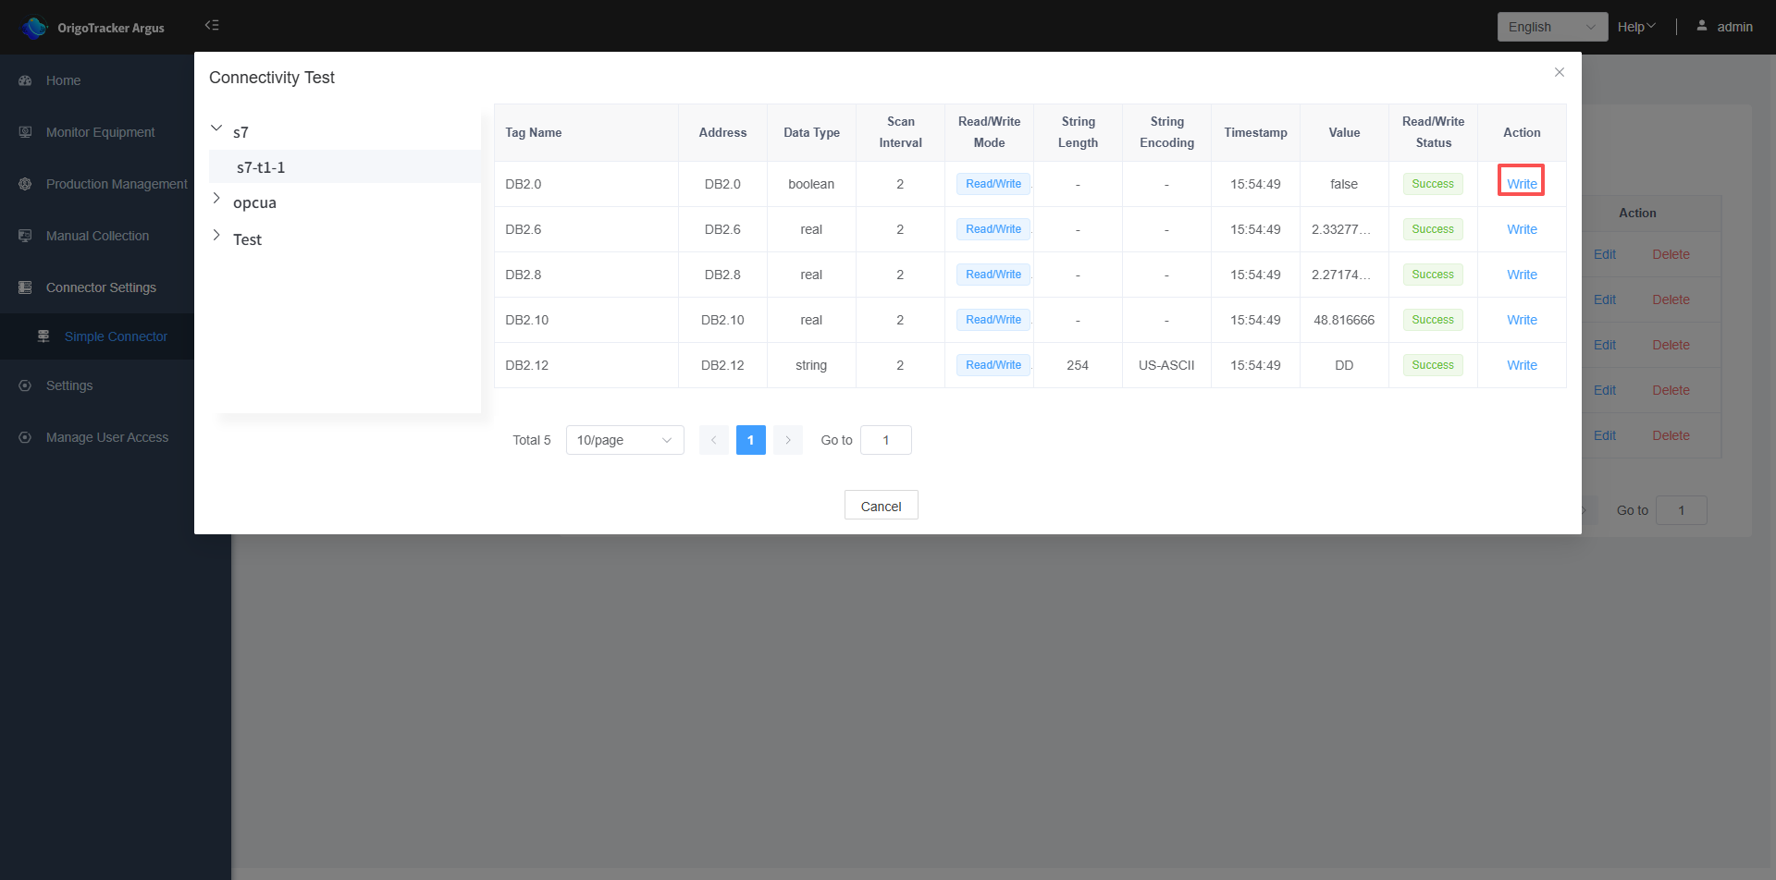Open the English language dropdown
The width and height of the screenshot is (1776, 880).
tap(1551, 27)
